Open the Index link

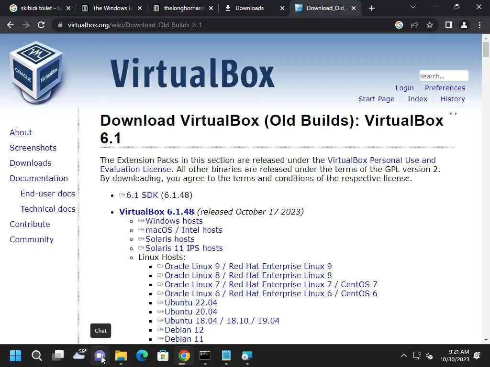[417, 99]
